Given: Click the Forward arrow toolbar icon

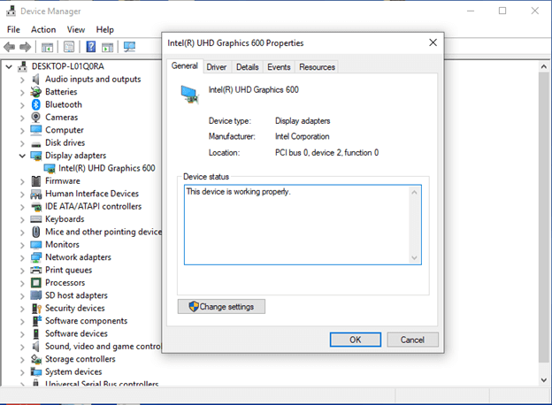Looking at the screenshot, I should [25, 47].
